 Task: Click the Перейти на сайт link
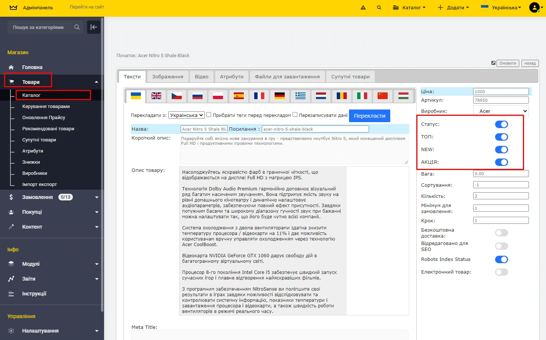(x=87, y=7)
